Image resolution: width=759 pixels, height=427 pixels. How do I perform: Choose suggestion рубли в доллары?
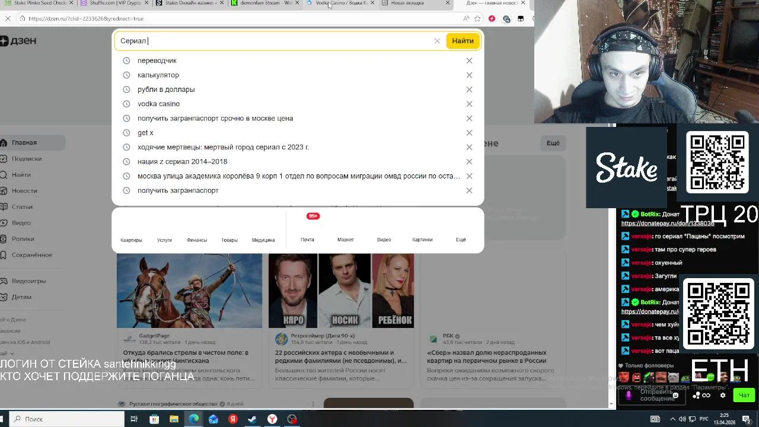[x=166, y=90]
